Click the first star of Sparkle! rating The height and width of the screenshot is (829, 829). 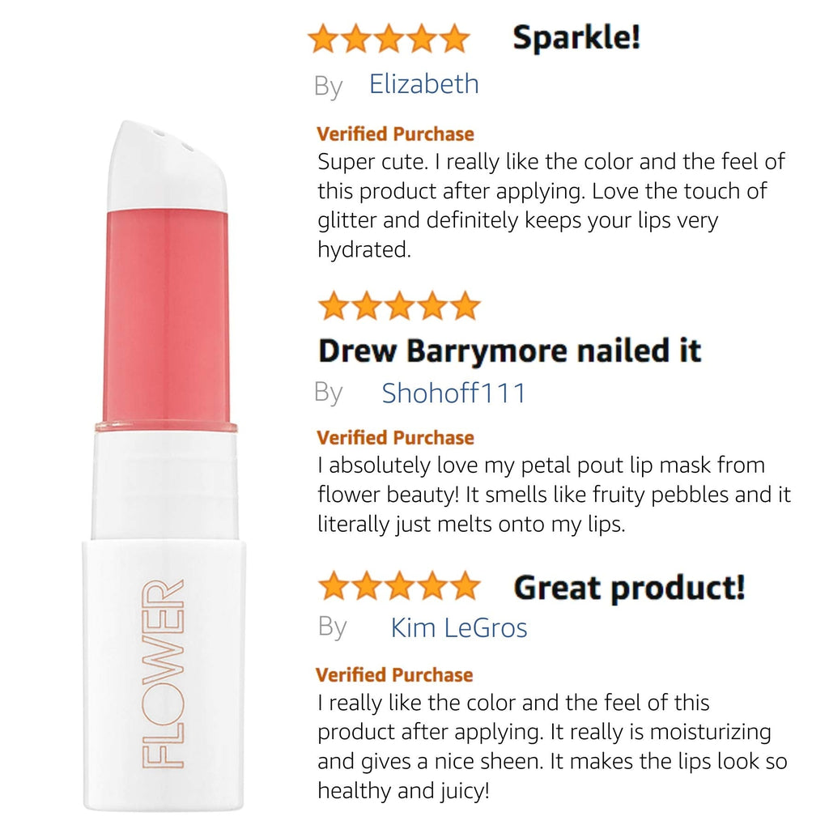323,39
